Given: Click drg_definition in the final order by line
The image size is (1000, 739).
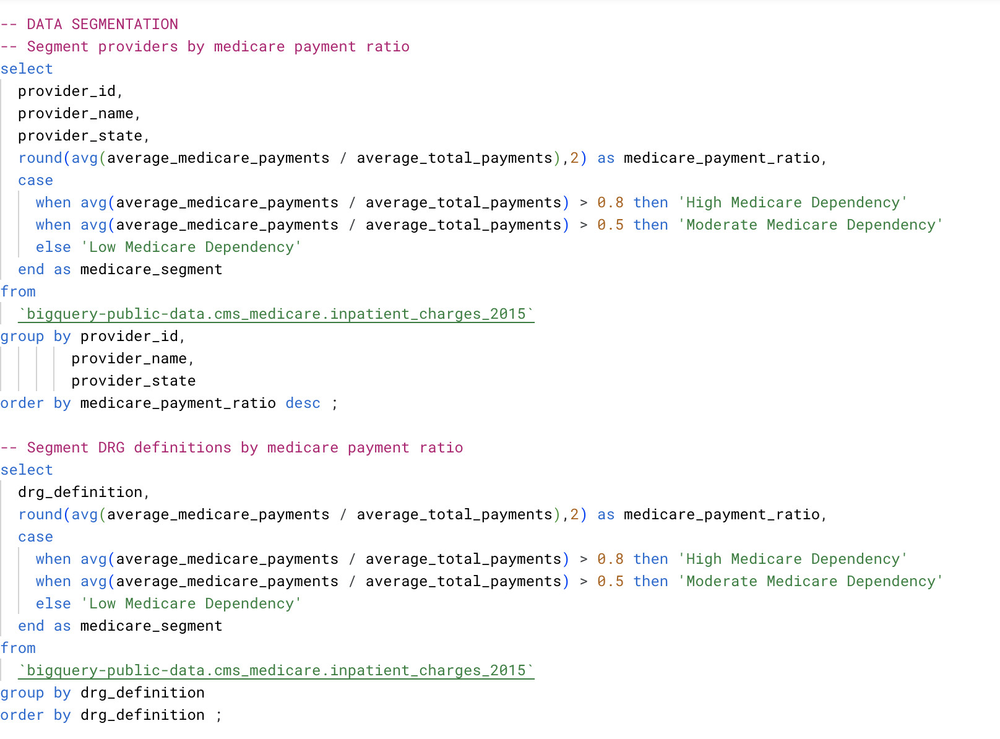Looking at the screenshot, I should coord(142,715).
